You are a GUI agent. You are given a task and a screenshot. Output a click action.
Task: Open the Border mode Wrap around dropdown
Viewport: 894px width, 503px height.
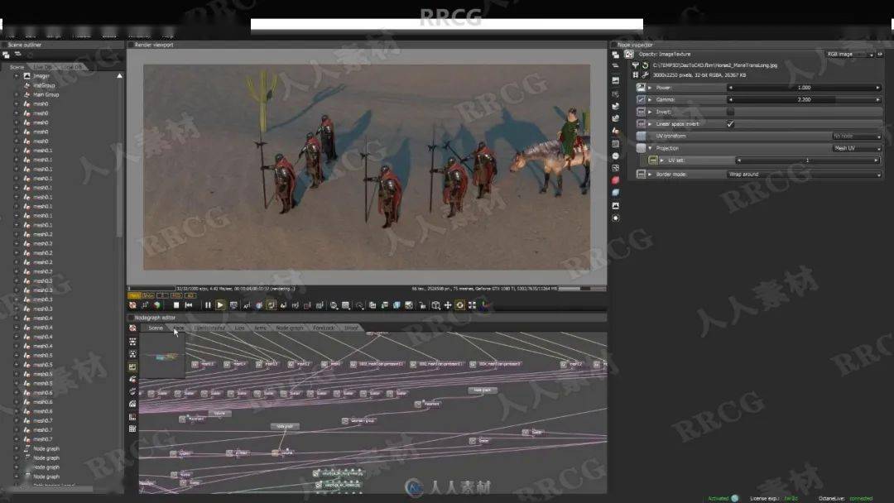tap(804, 175)
